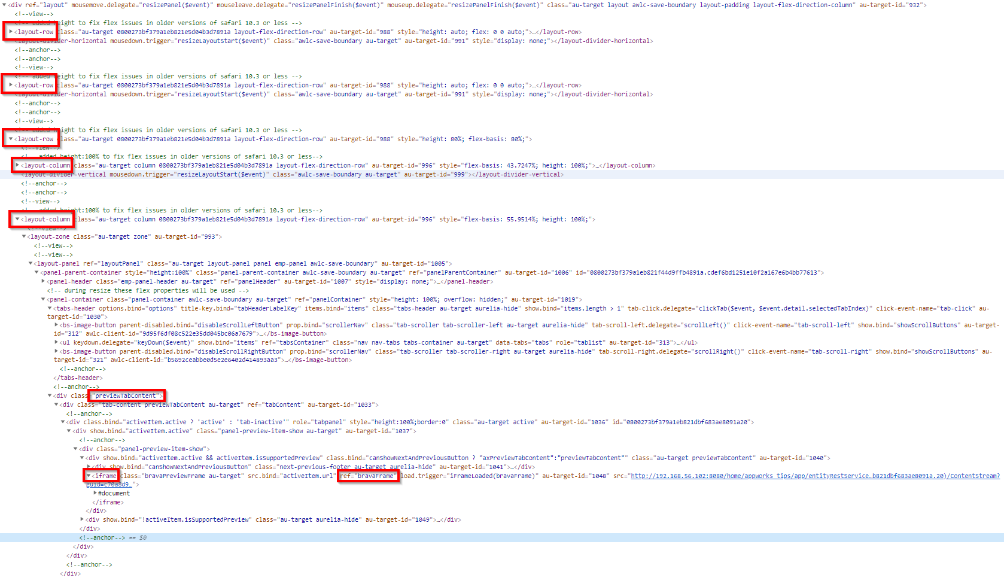Viewport: 1004px width, 578px height.
Task: Collapse the layout-row with height 80%
Action: click(x=11, y=139)
